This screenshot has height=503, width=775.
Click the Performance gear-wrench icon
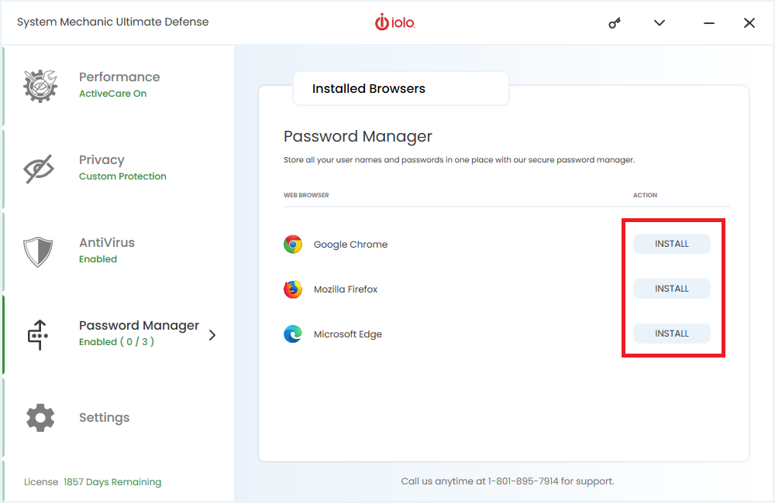[x=40, y=86]
